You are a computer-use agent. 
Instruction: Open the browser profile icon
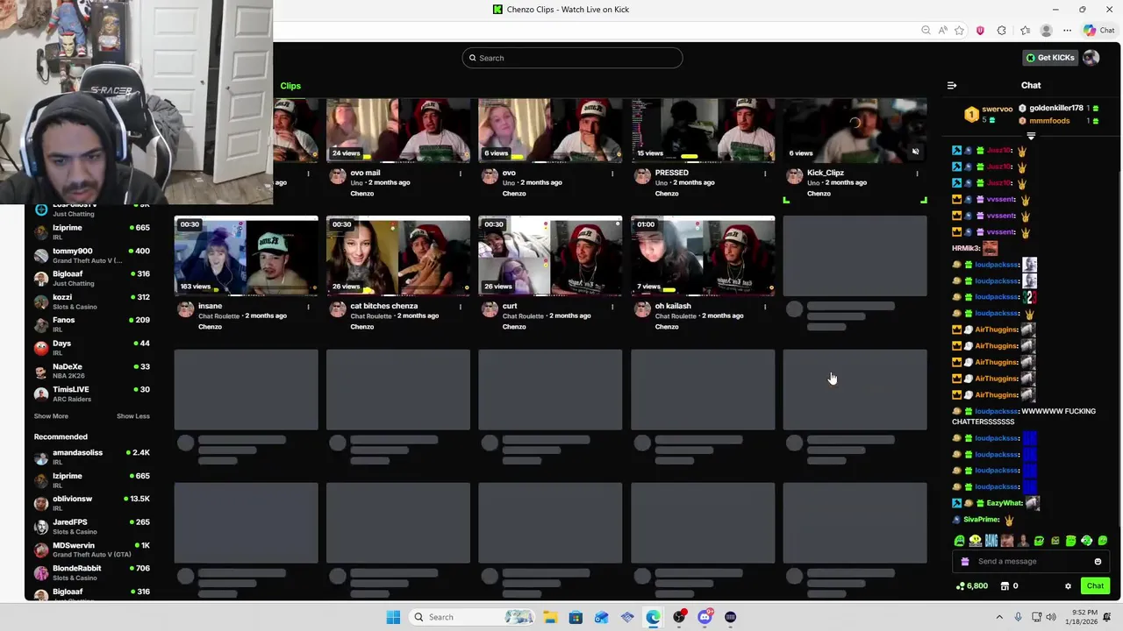[1046, 31]
